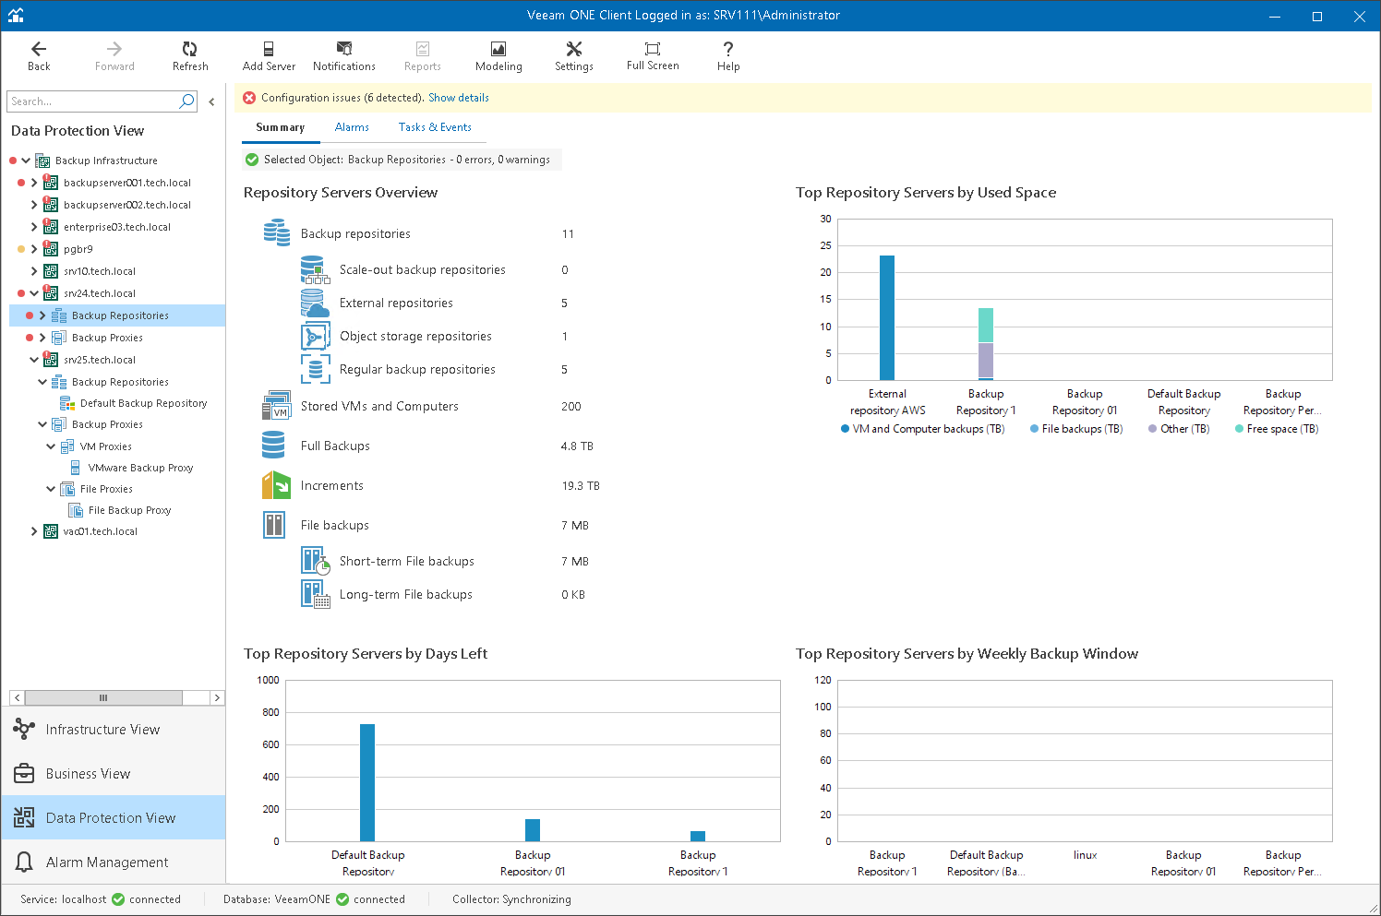This screenshot has width=1381, height=916.
Task: Click the Add Server toolbar icon
Action: [x=269, y=49]
